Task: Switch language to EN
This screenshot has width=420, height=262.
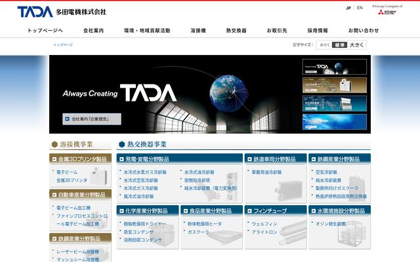Action: [x=360, y=8]
